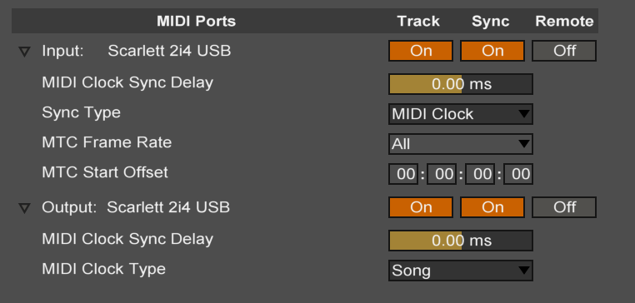635x303 pixels.
Task: Open the MTC Frame Rate dropdown
Action: click(x=461, y=144)
